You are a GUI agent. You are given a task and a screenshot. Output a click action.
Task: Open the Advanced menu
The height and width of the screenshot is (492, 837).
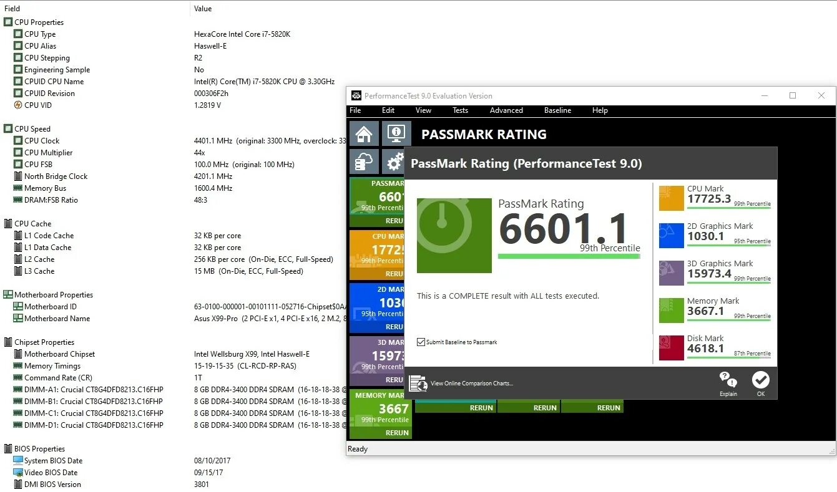click(506, 110)
